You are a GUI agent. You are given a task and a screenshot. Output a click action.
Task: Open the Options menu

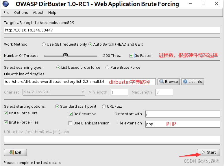point(21,13)
